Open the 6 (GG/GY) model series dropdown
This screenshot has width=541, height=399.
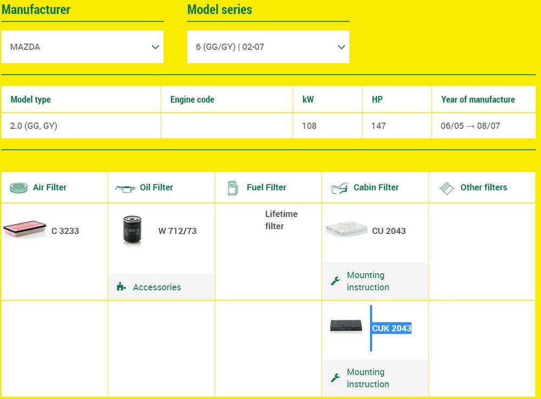pyautogui.click(x=268, y=47)
